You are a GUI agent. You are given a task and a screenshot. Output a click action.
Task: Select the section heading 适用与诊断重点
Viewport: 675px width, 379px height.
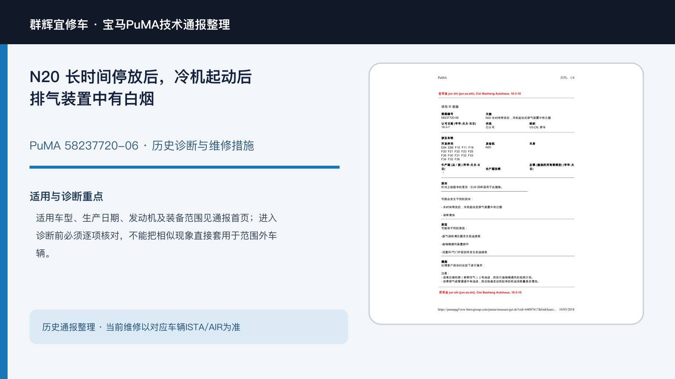66,196
